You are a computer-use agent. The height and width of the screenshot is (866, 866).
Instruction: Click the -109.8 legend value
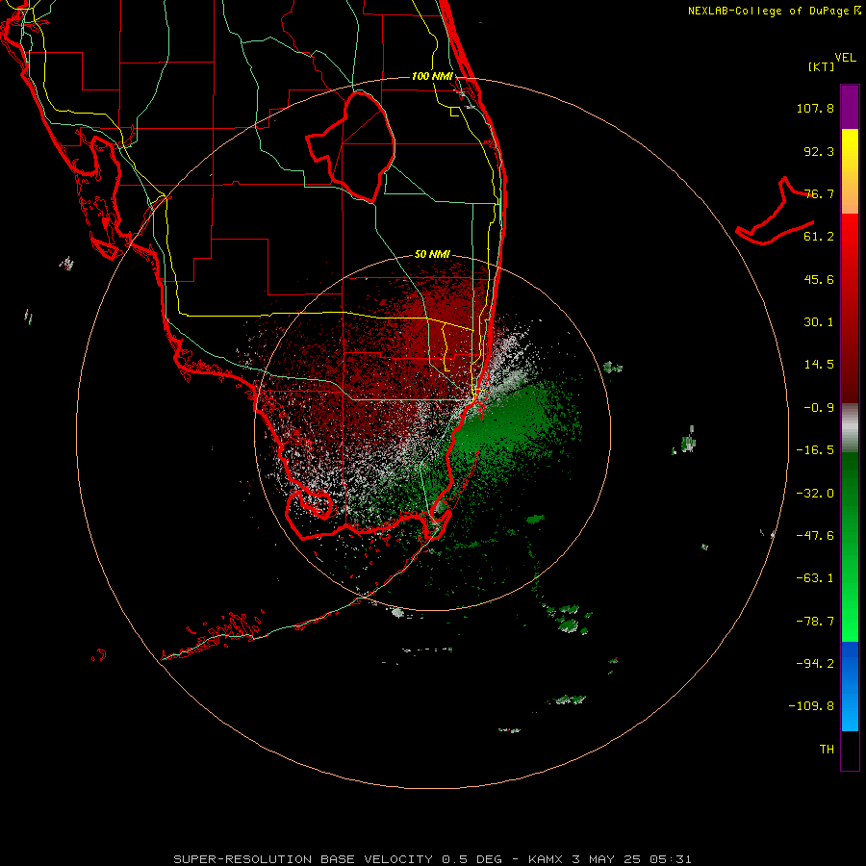(811, 706)
